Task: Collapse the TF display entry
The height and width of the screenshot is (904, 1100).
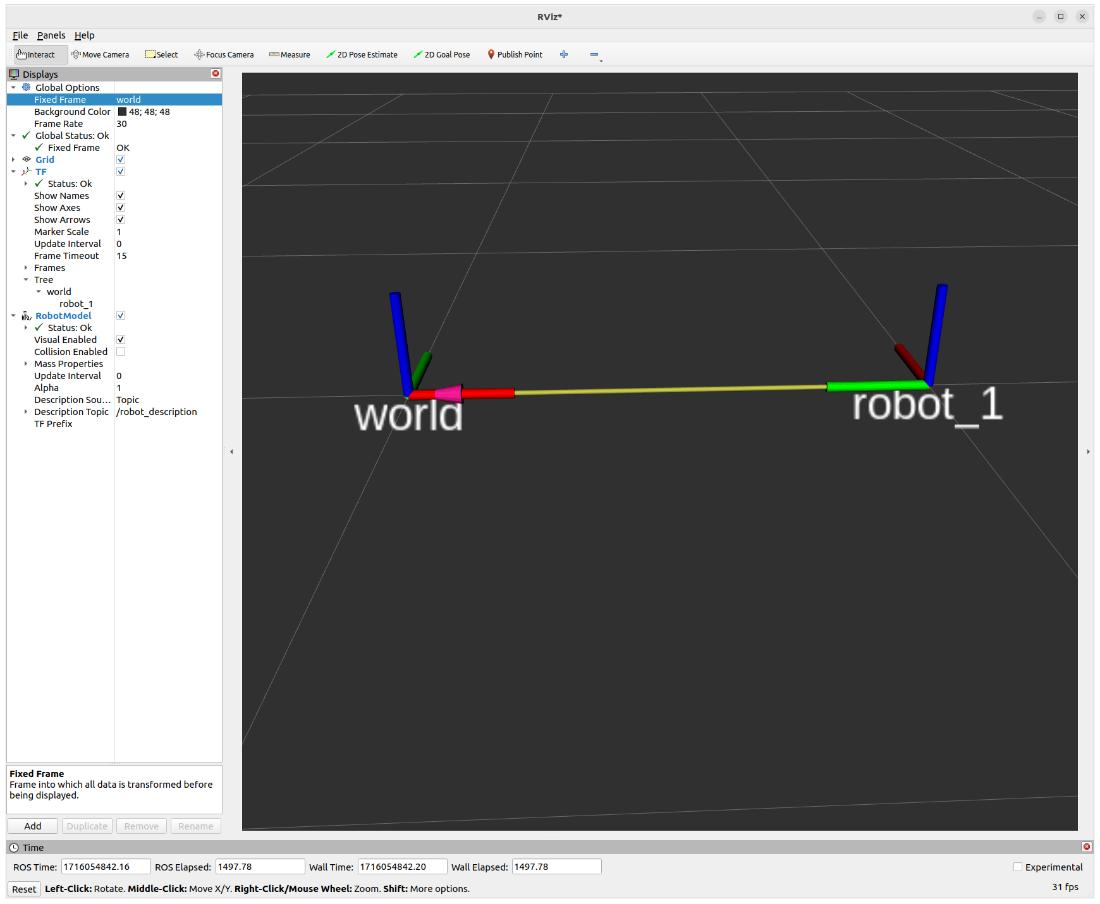Action: (13, 171)
